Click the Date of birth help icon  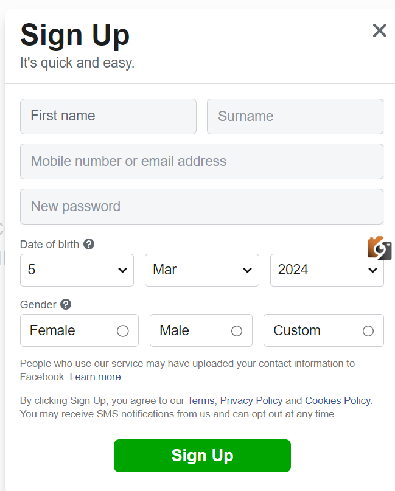pyautogui.click(x=89, y=244)
